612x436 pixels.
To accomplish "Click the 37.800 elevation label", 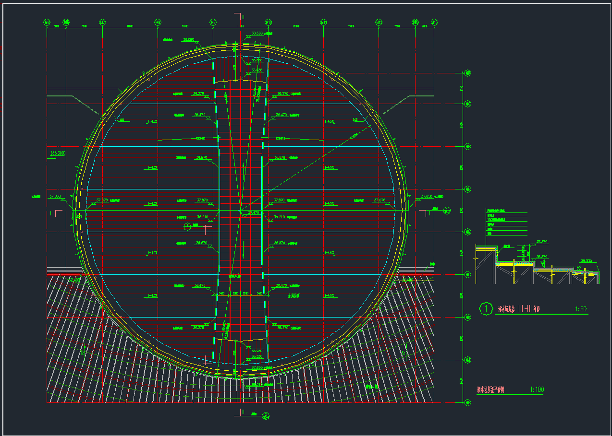I will pos(257,367).
